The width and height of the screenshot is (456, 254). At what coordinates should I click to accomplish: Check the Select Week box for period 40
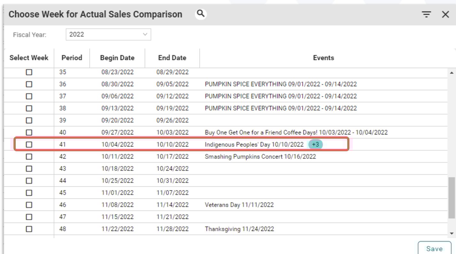[x=29, y=132]
